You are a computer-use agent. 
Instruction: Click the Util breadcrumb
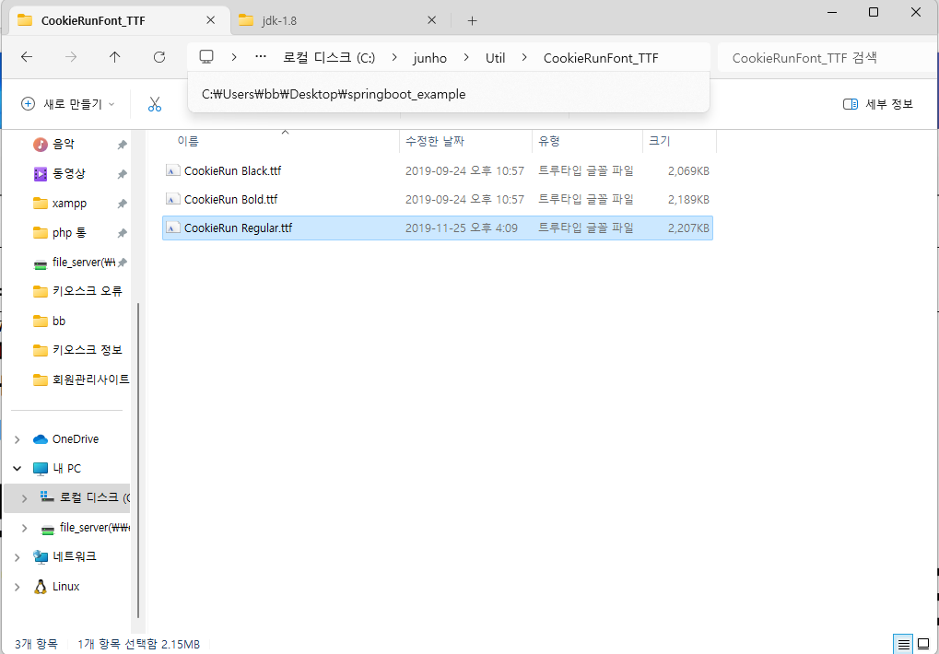click(x=495, y=58)
